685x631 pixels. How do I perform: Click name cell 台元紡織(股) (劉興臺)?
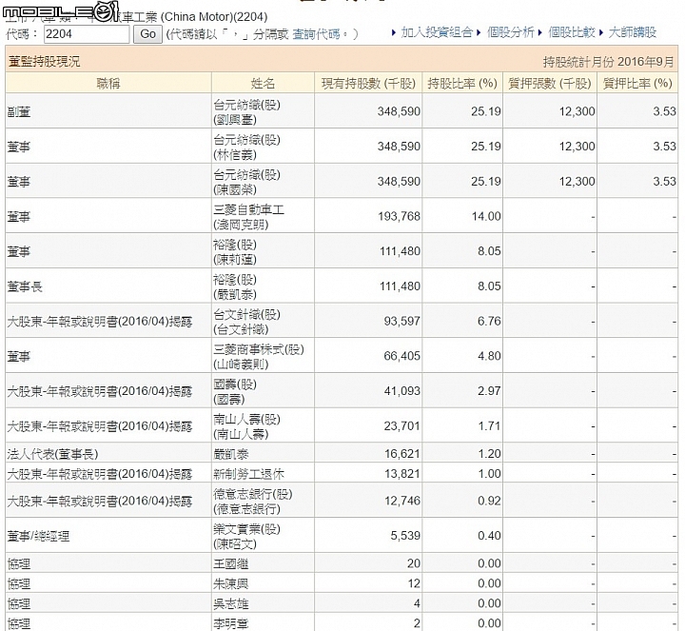263,112
